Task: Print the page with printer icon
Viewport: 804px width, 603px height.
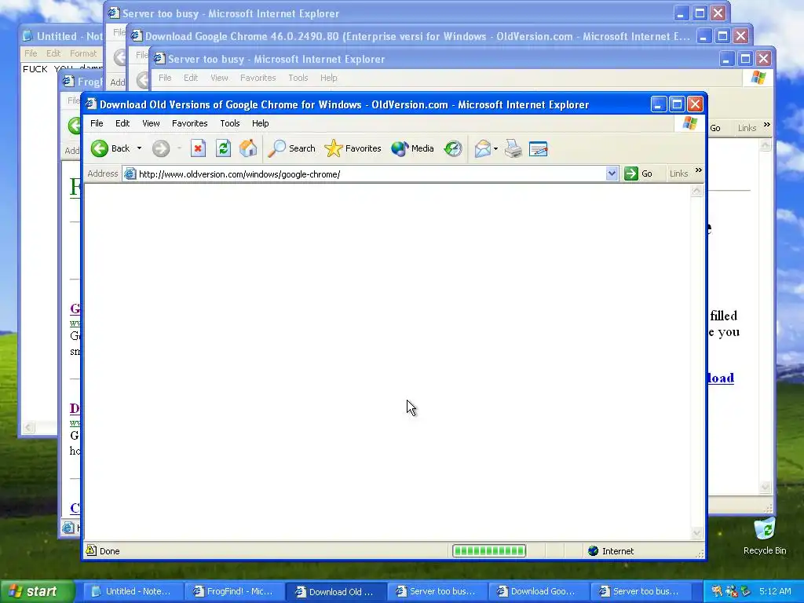Action: [513, 148]
